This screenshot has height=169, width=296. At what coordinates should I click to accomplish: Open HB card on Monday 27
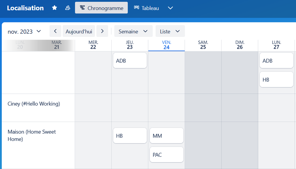276,79
